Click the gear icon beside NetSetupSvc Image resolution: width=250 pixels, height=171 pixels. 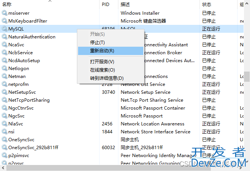coord(4,92)
